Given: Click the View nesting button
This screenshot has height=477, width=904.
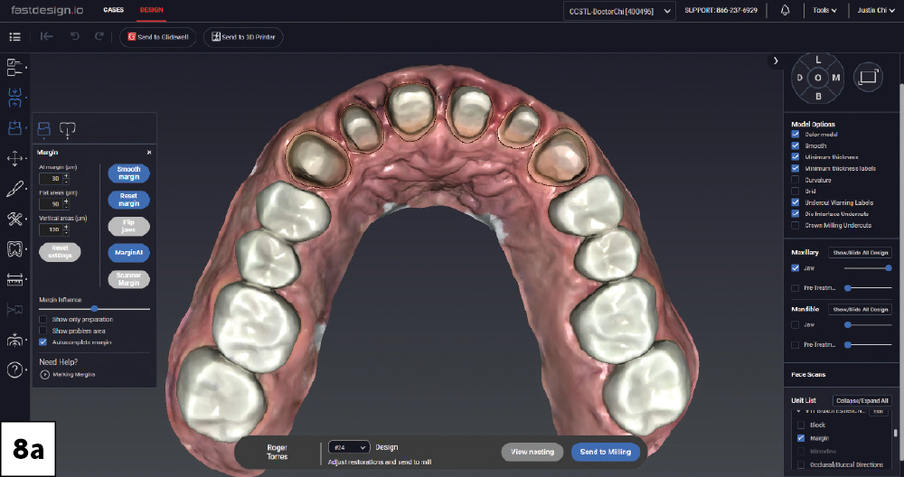Looking at the screenshot, I should tap(532, 452).
